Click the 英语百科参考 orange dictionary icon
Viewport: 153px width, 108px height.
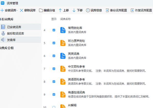63,82
